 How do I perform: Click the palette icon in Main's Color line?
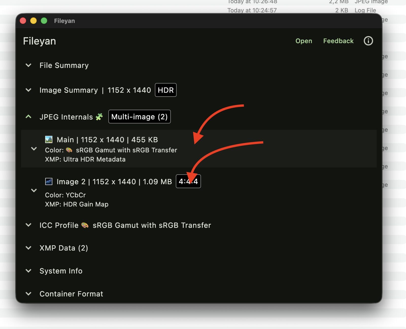(x=69, y=150)
